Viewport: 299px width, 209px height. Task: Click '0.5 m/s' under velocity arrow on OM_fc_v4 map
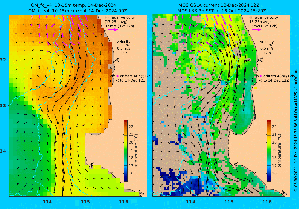124,49
